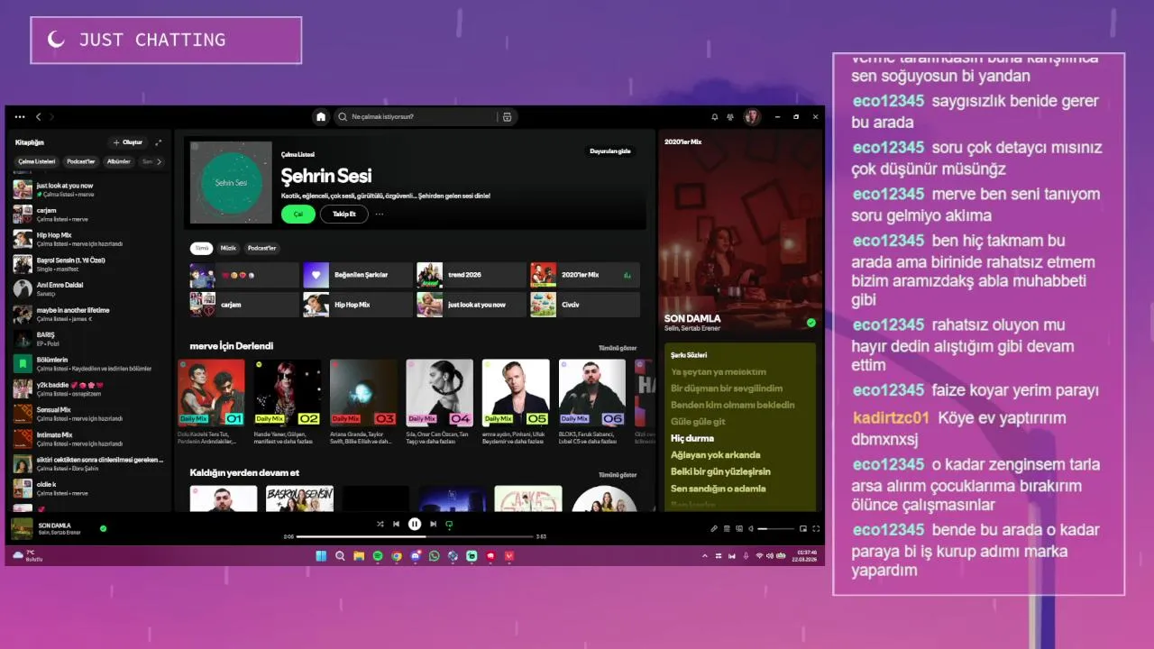Click the search field Ne çalmak istiyorsun?
Viewport: 1154px width, 649px height.
pyautogui.click(x=415, y=116)
